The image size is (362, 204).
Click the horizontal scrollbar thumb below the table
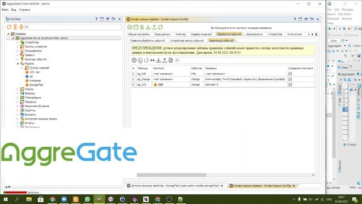pos(171,175)
